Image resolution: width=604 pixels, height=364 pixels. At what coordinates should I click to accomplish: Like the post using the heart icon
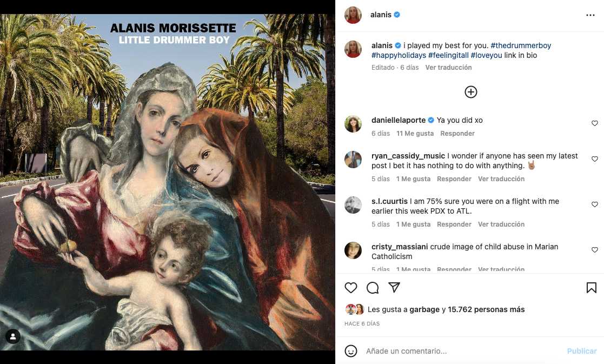pos(351,288)
